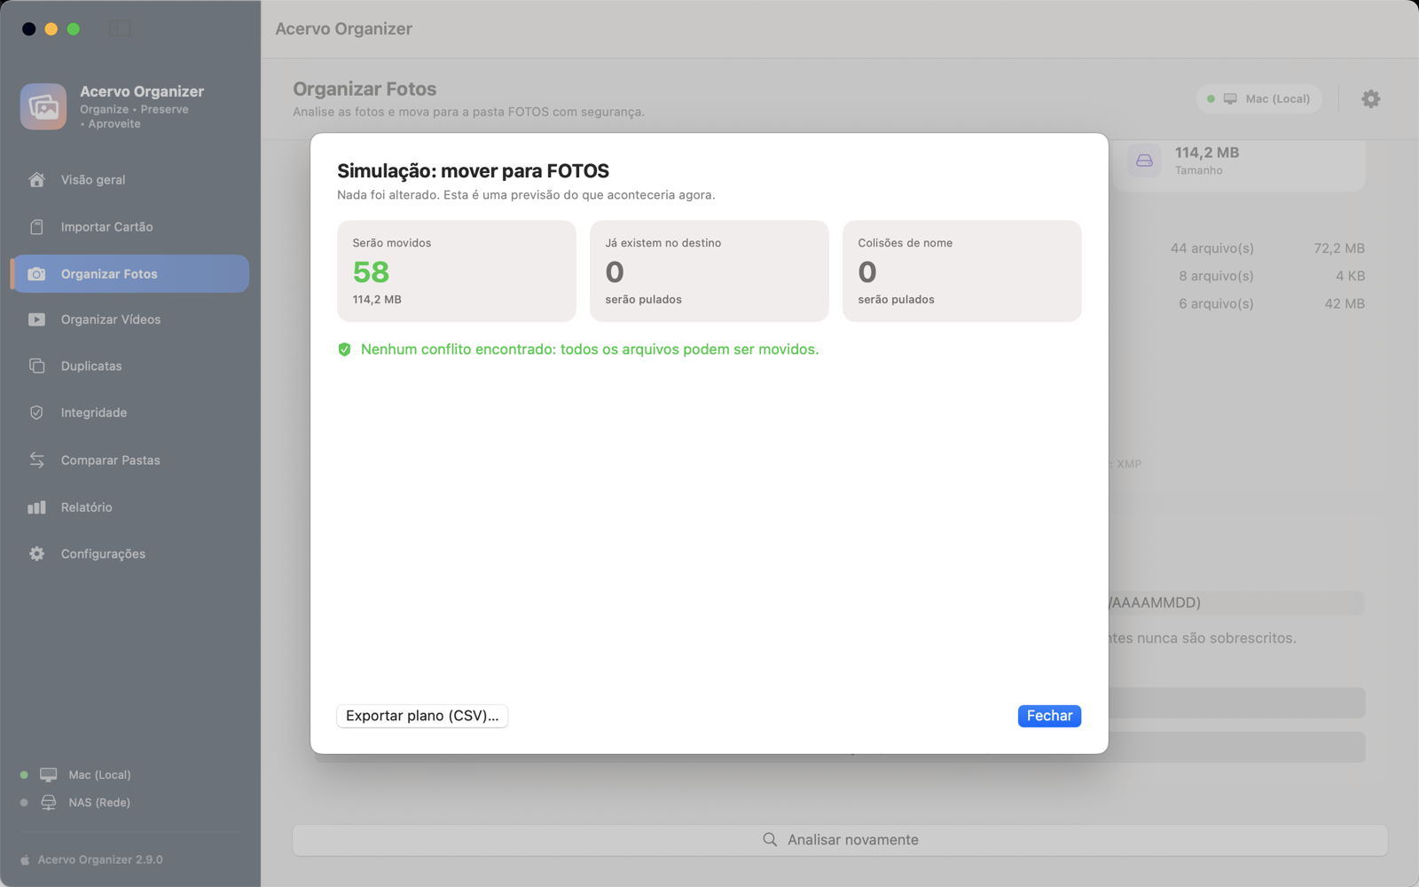Open Duplicatas copy icon
1419x887 pixels.
[x=36, y=365]
